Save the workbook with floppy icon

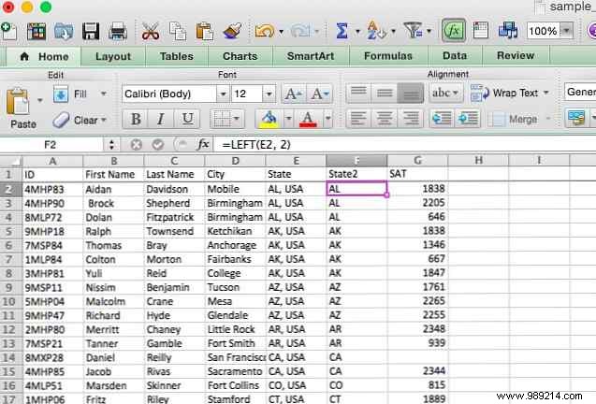tap(91, 31)
